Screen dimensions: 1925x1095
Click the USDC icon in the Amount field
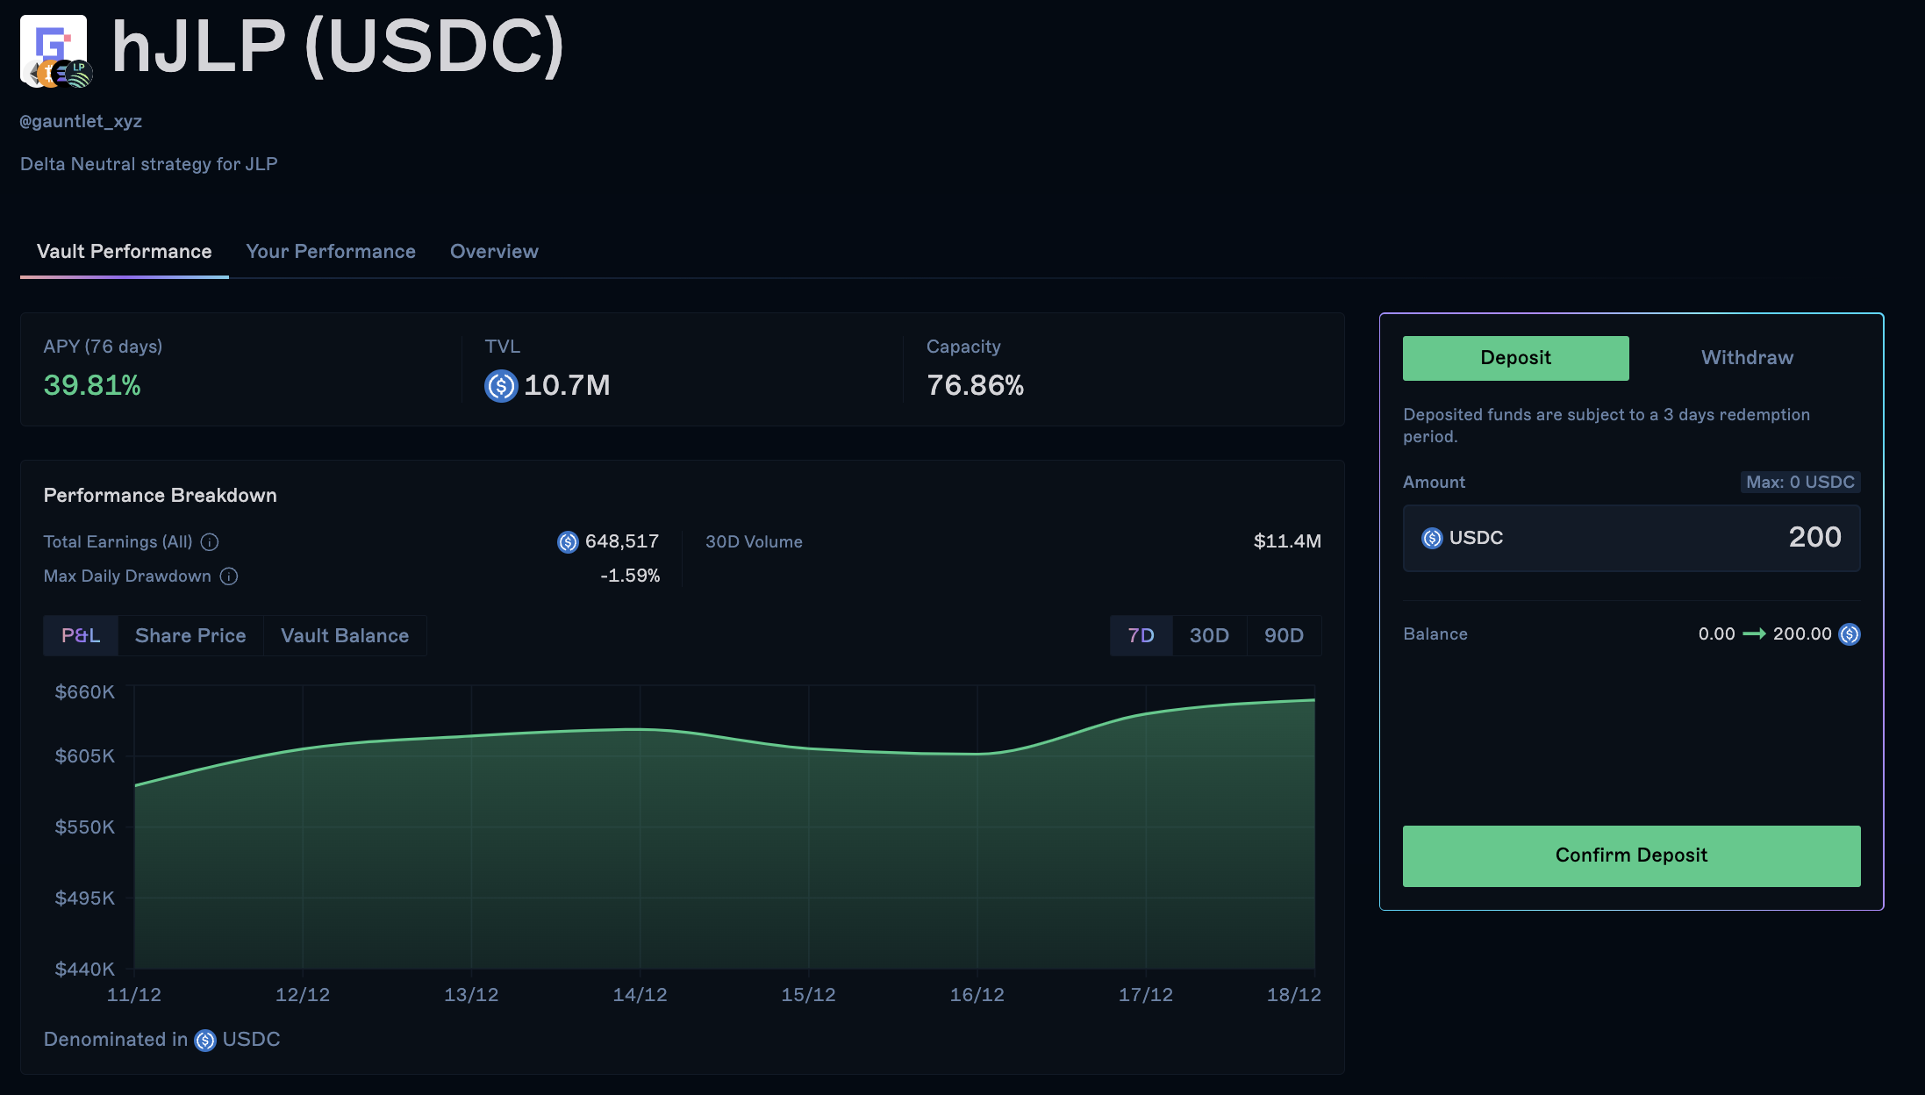pyautogui.click(x=1430, y=538)
